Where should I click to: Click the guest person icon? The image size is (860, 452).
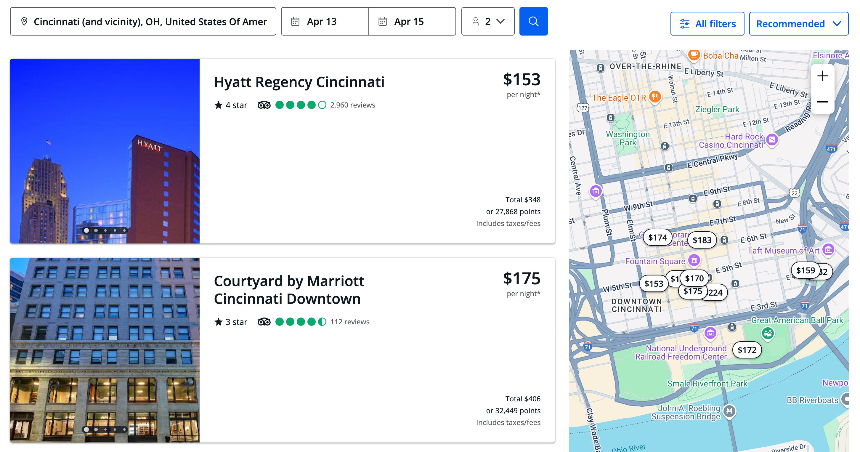475,21
